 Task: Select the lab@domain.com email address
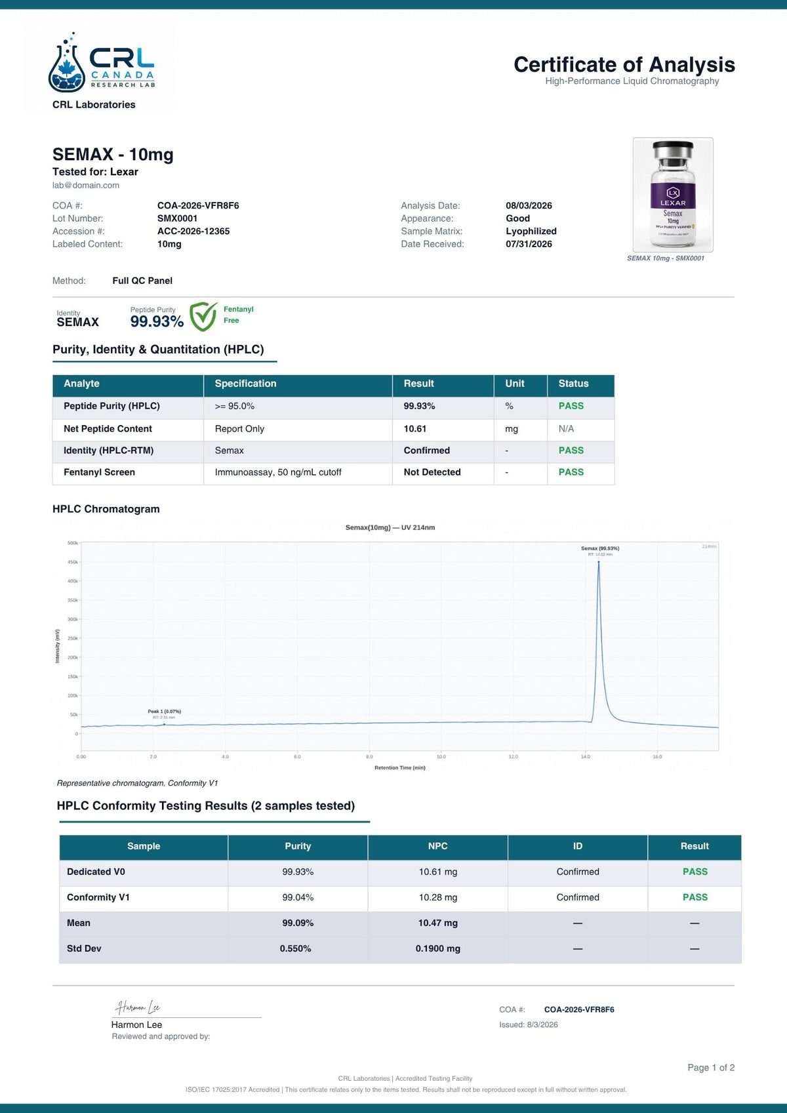tap(86, 186)
